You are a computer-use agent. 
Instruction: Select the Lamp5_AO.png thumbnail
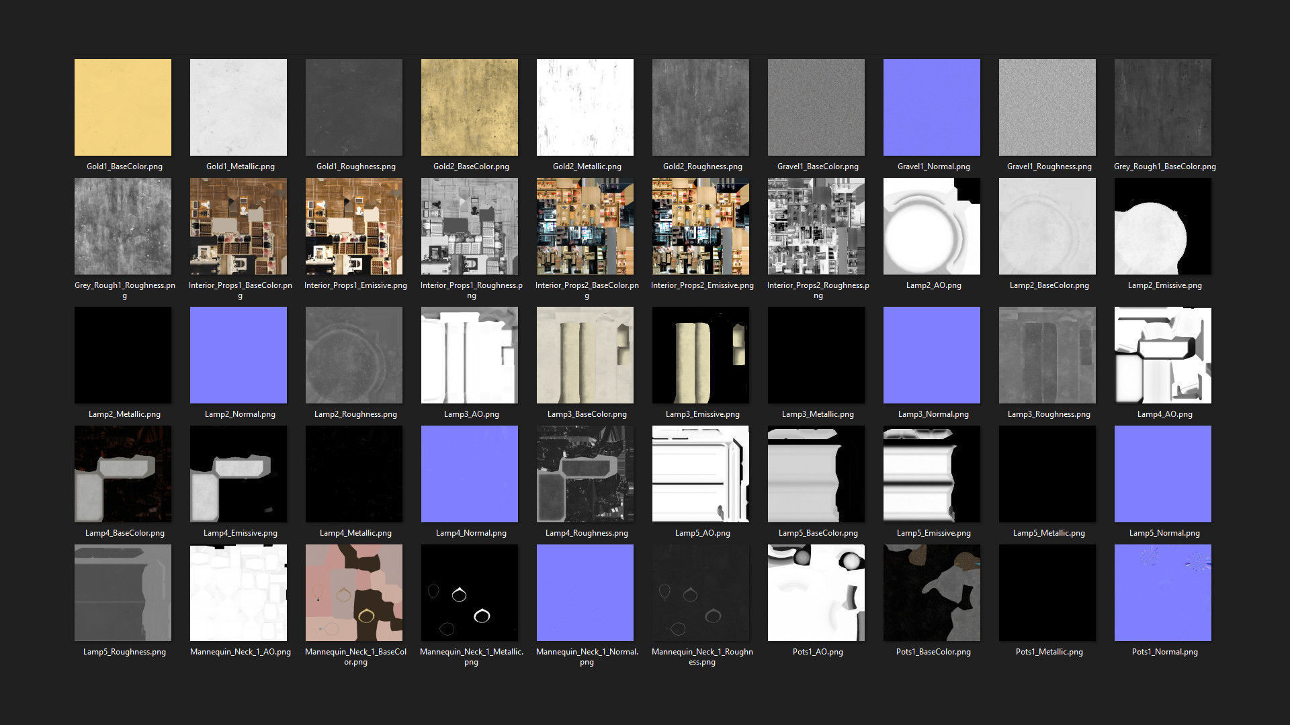701,474
